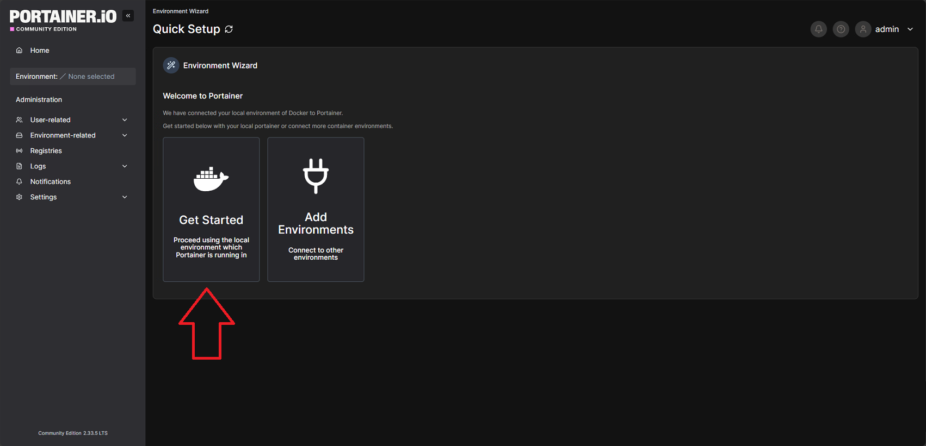This screenshot has width=926, height=446.
Task: Expand the Logs section chevron
Action: click(125, 166)
